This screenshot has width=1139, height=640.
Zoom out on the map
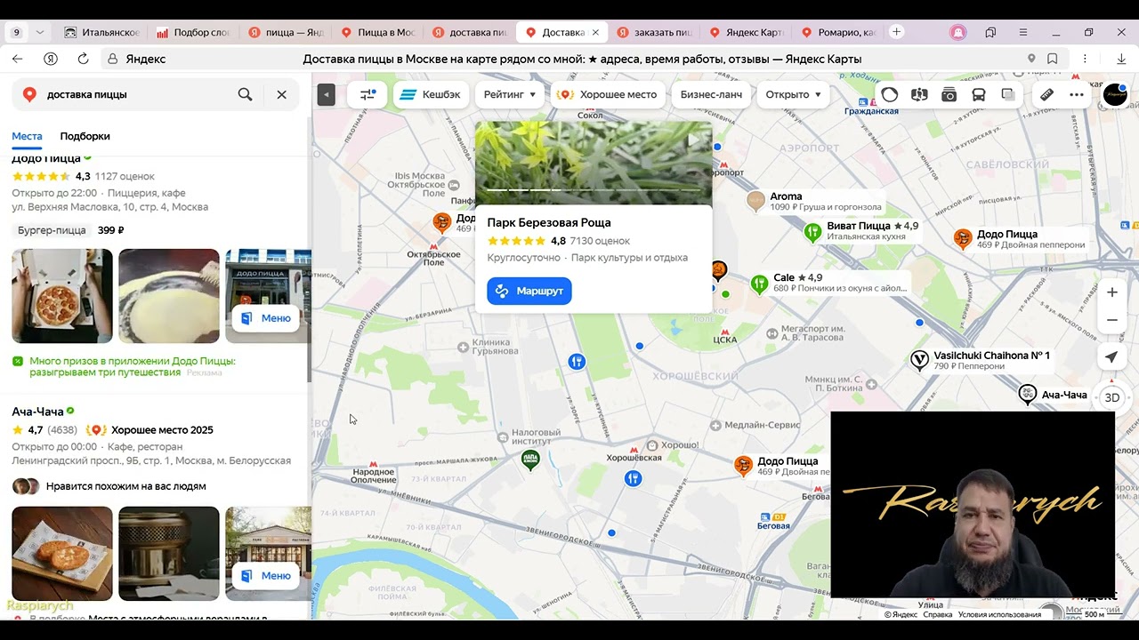[x=1112, y=320]
